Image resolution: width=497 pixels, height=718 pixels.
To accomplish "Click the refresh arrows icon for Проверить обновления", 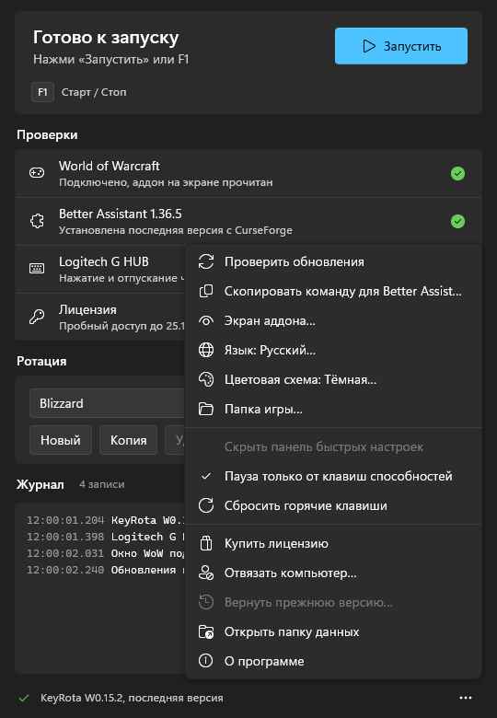I will (x=206, y=262).
